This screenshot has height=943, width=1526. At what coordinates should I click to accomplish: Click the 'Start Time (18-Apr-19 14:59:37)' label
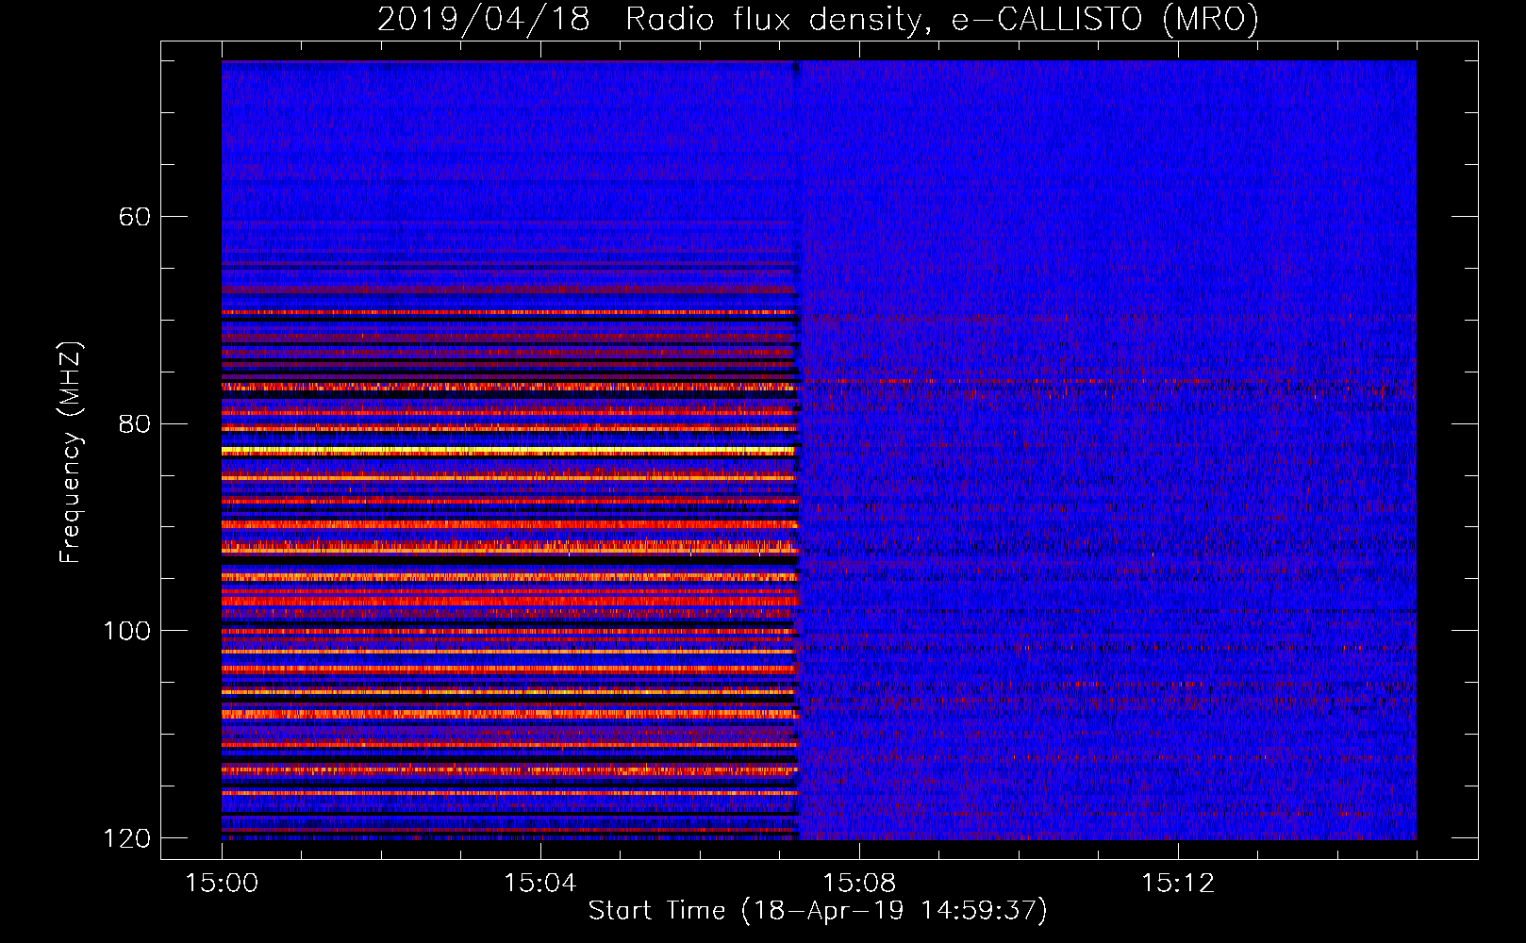coord(818,911)
